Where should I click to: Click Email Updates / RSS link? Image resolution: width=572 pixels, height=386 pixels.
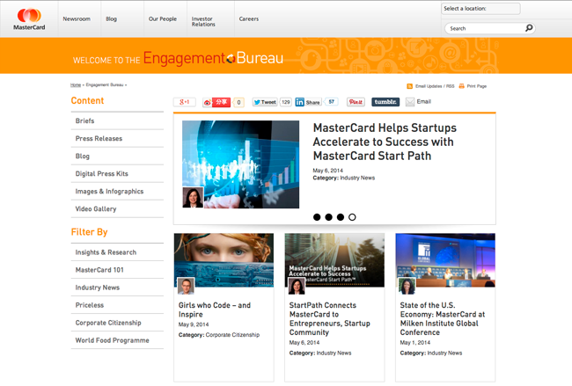pos(435,86)
